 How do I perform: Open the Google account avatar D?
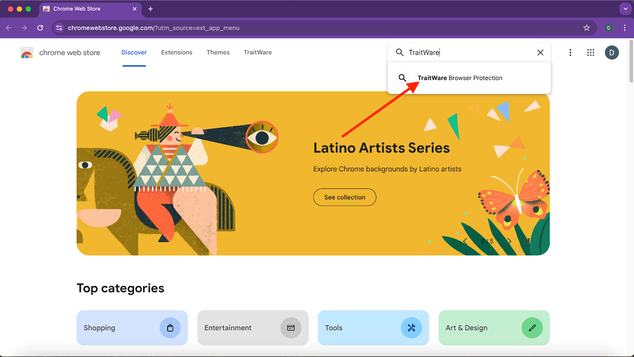[x=612, y=53]
